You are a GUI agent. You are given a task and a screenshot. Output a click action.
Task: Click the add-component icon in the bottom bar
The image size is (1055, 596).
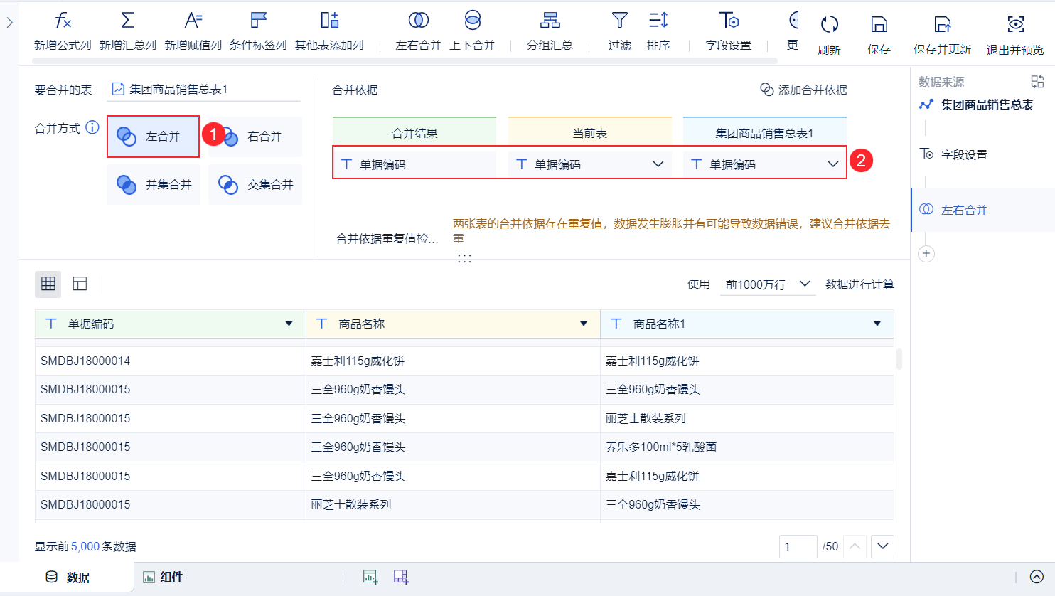(x=401, y=577)
